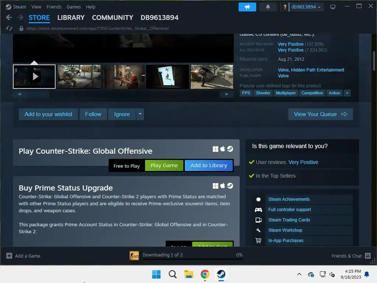
Task: Click the padlock icon beside the URL
Action: [x=21, y=28]
